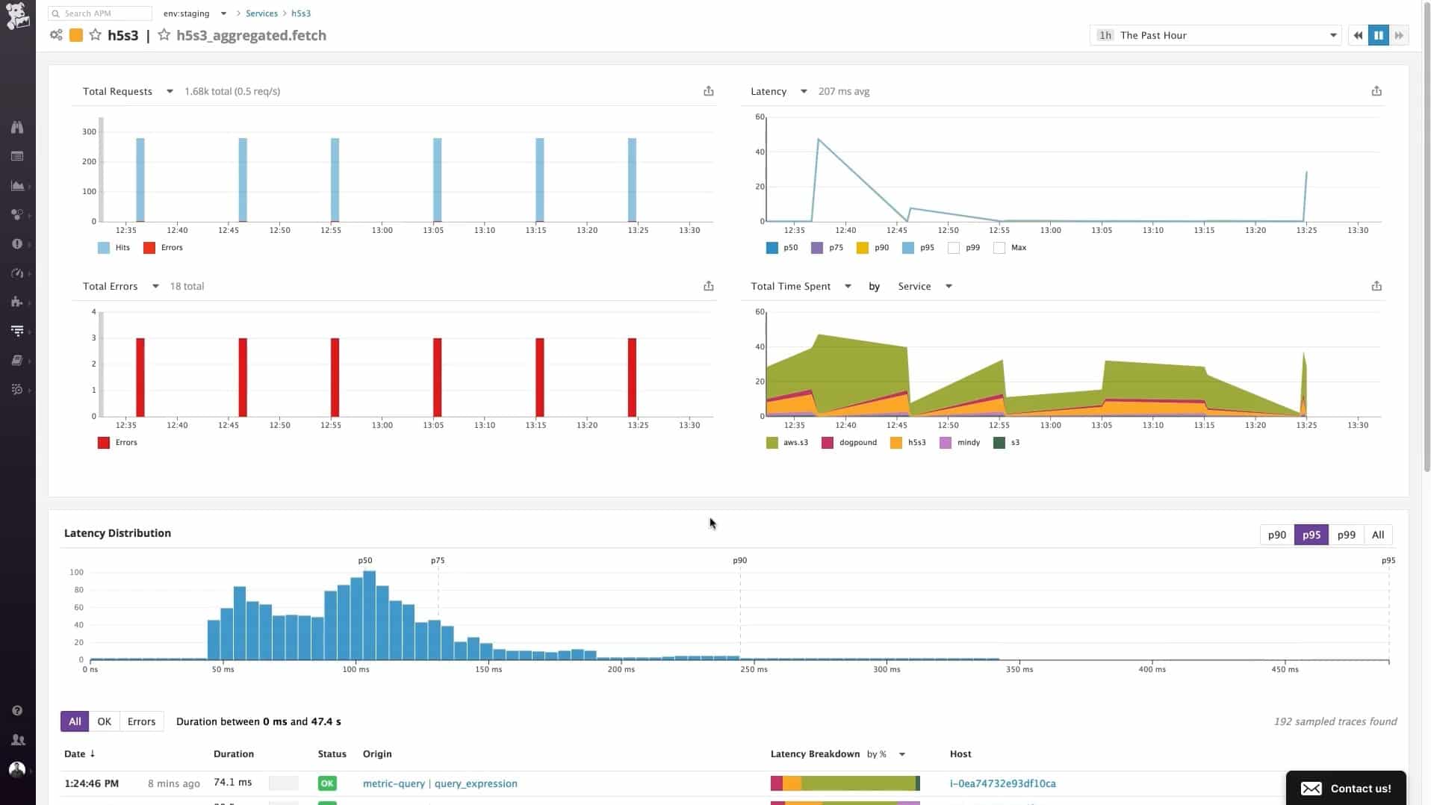This screenshot has width=1431, height=805.
Task: Open the Monitors alert icon in the sidebar
Action: (17, 244)
